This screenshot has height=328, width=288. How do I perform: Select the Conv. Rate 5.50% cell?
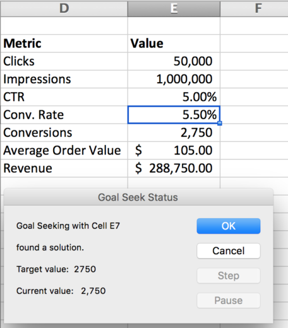pyautogui.click(x=174, y=115)
